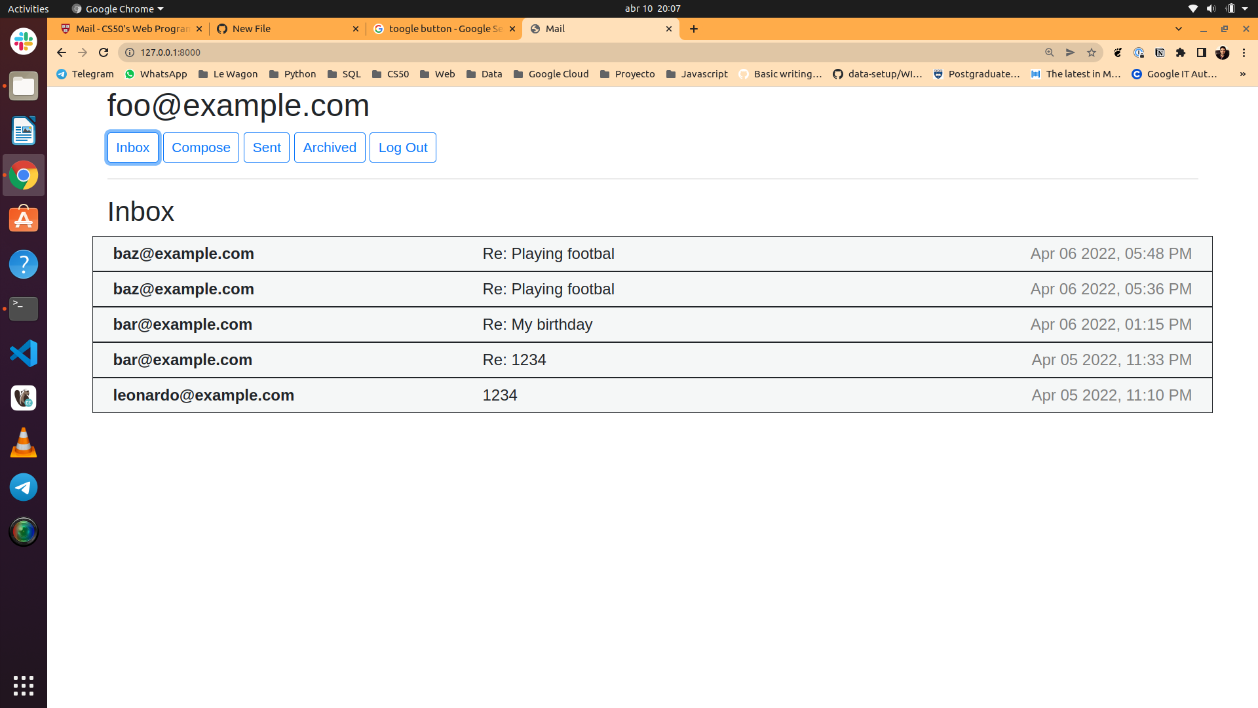Open VLC media player from the dock

[24, 442]
